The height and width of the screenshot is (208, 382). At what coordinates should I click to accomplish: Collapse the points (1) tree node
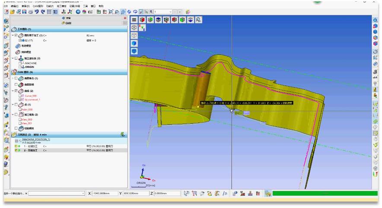coord(13,105)
